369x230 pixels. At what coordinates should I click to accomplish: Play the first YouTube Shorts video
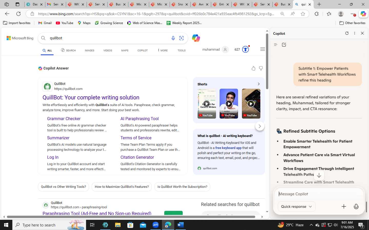207,104
